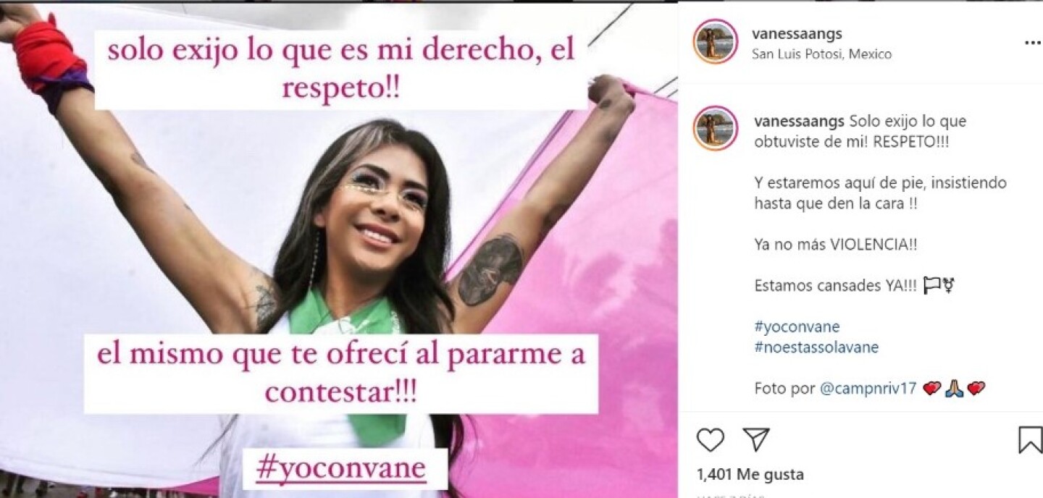Visit the @campnriv17 photographer profile

pos(868,389)
